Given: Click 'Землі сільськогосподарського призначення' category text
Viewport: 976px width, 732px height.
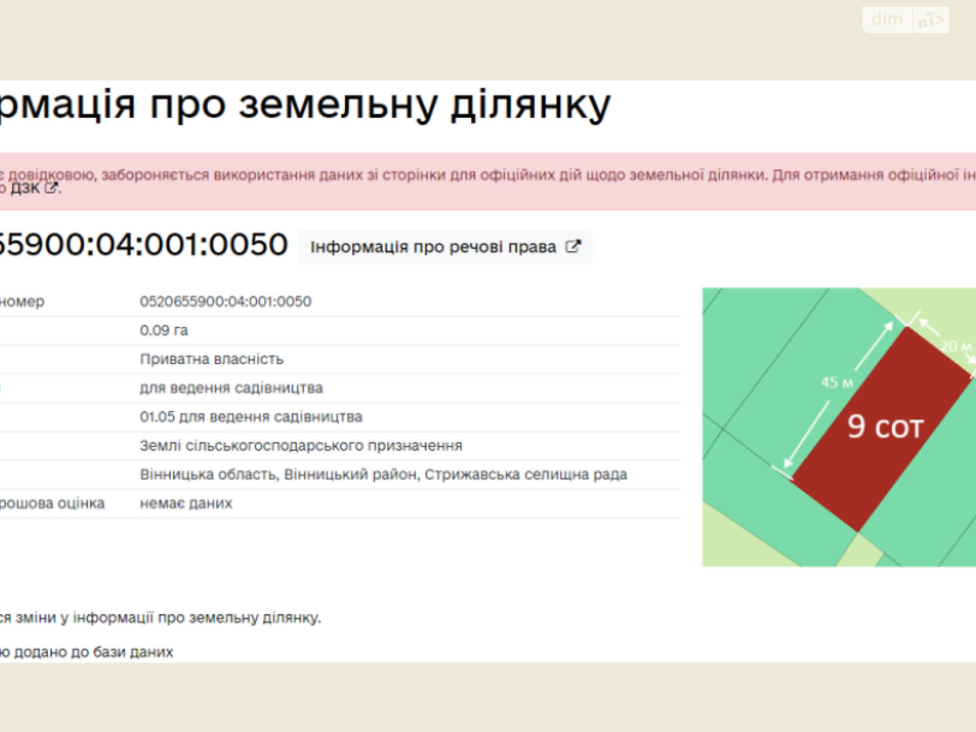Looking at the screenshot, I should [301, 446].
